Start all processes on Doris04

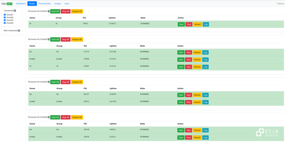click(x=55, y=117)
